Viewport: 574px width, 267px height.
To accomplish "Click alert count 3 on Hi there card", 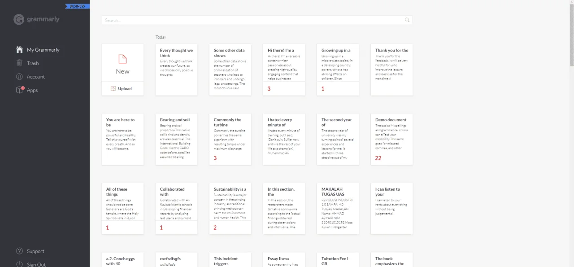I will (x=269, y=88).
